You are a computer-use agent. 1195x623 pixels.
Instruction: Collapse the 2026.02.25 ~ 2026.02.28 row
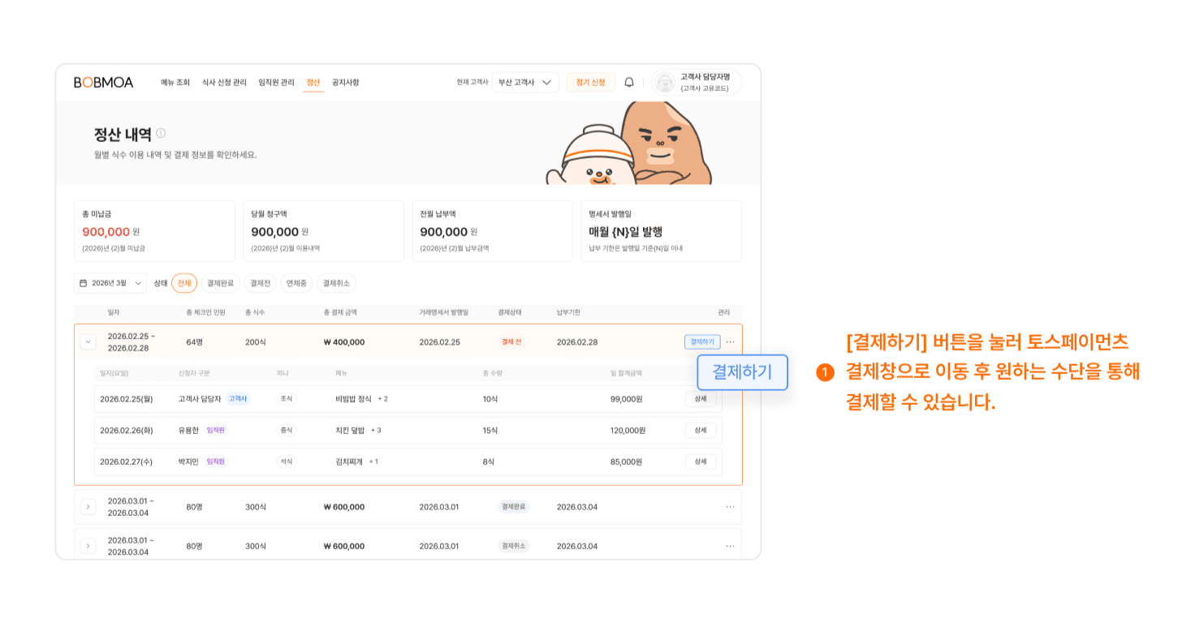tap(88, 342)
